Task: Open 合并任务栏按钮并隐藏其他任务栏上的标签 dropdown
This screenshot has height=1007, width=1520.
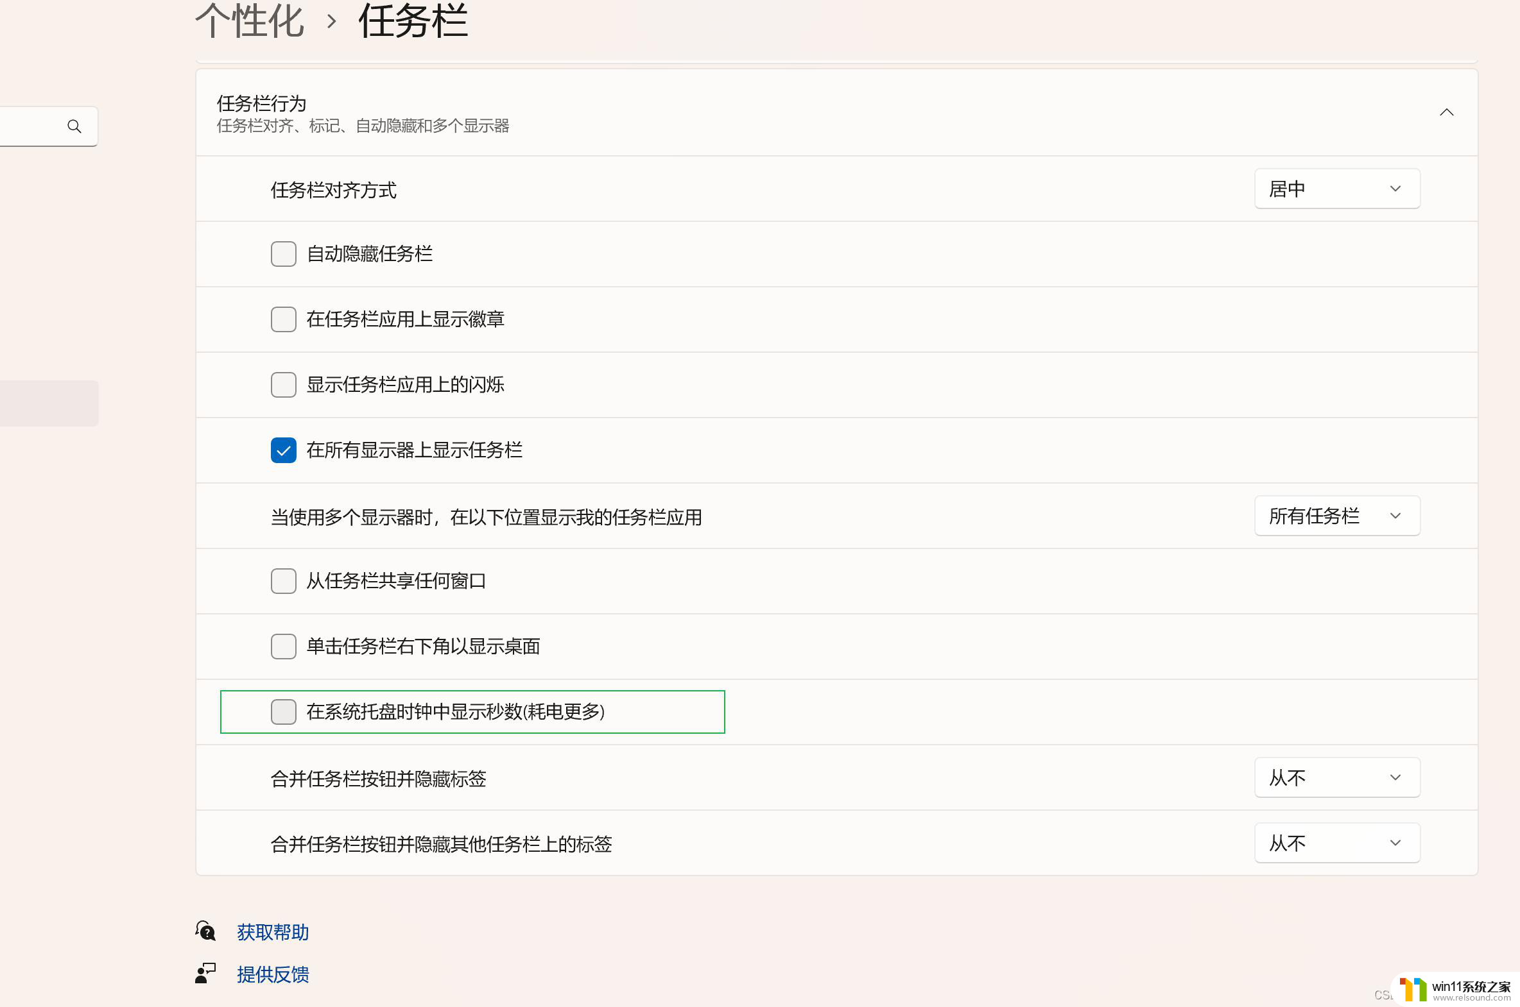Action: coord(1337,843)
